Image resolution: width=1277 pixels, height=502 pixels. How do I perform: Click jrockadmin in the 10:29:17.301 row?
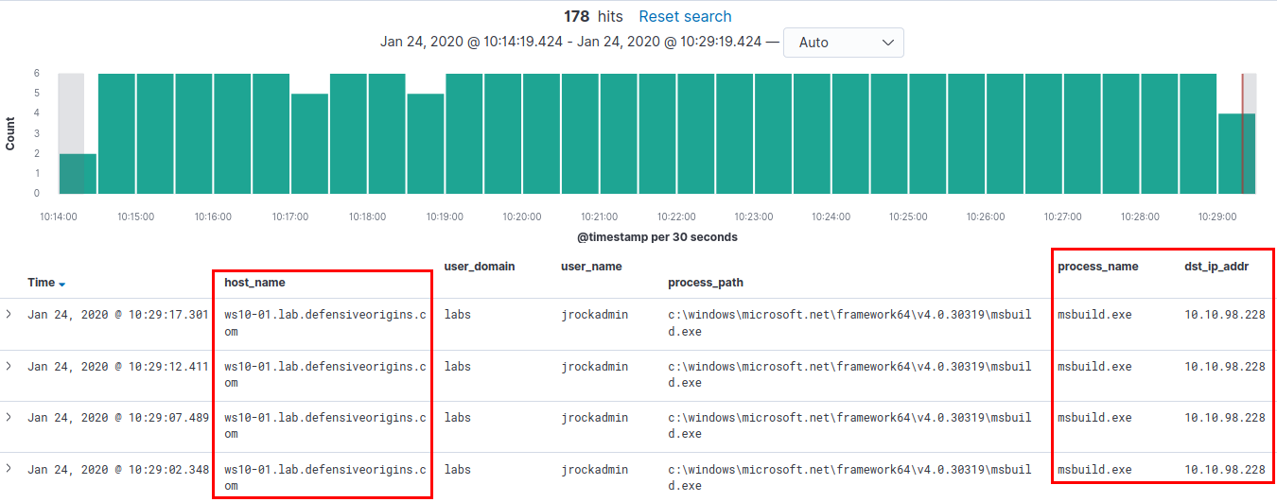click(x=594, y=314)
